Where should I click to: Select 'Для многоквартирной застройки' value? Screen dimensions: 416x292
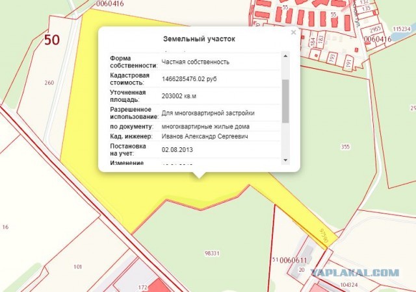pyautogui.click(x=208, y=113)
